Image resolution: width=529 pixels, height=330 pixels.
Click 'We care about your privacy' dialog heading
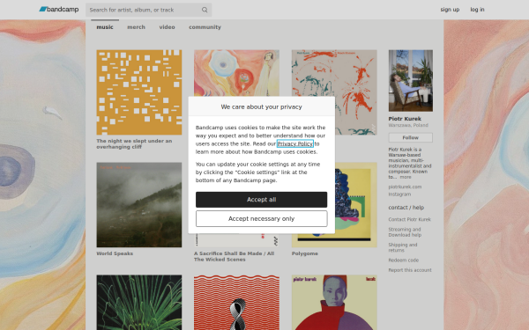click(x=262, y=106)
